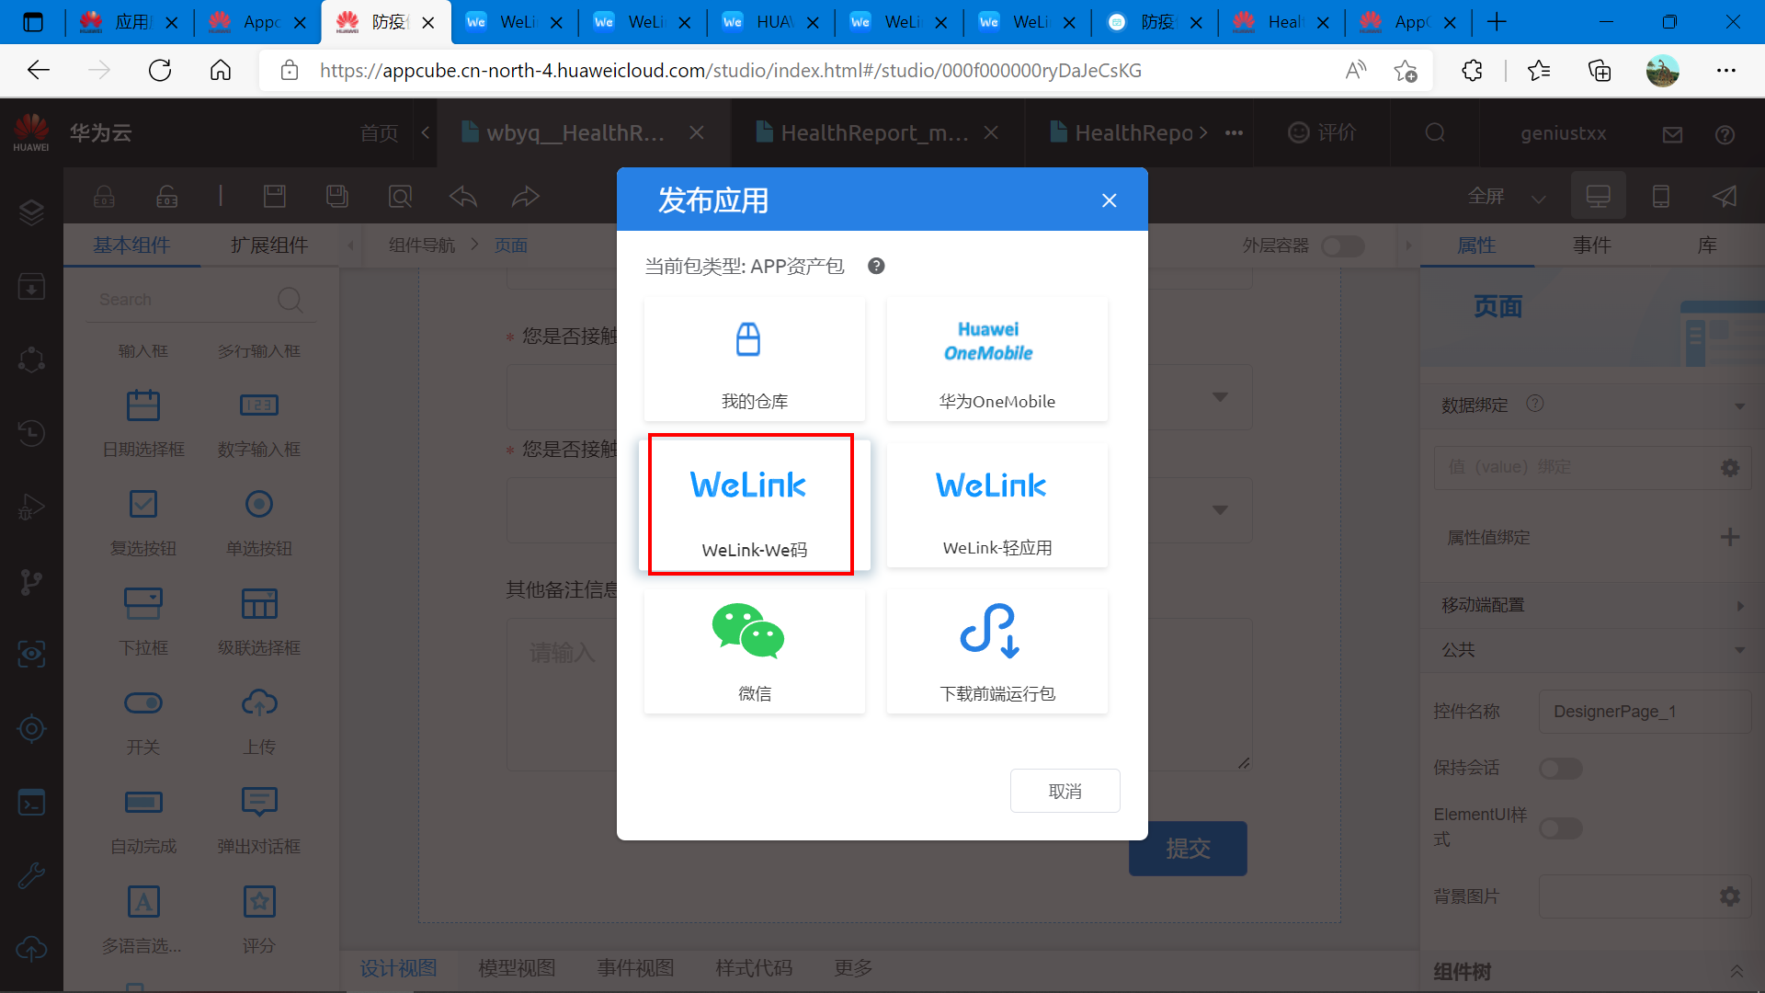Select 下载前端运行包 option

(x=996, y=651)
